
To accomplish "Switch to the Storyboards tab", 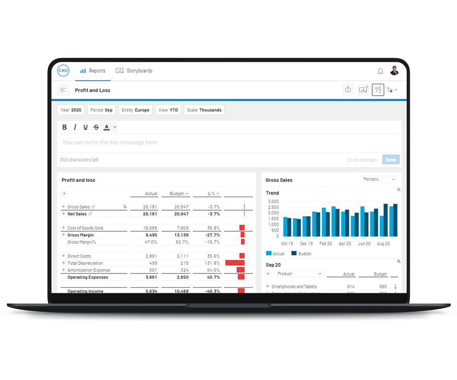I will click(134, 70).
